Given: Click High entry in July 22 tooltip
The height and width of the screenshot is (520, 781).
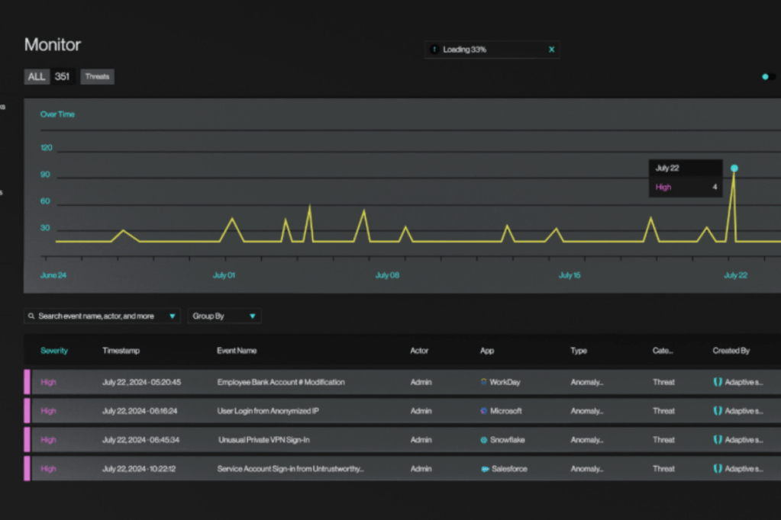Looking at the screenshot, I should [663, 187].
